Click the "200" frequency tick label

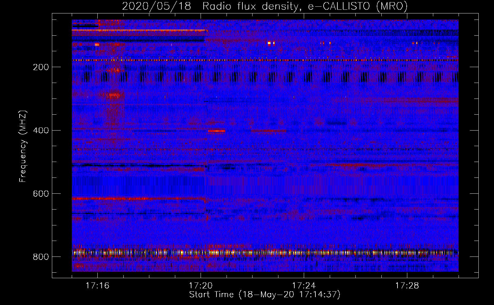[41, 67]
